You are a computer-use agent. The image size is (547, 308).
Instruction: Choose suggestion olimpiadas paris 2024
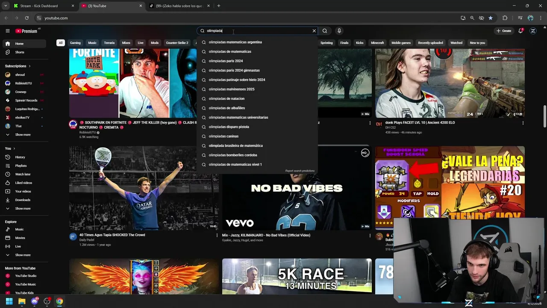257,61
